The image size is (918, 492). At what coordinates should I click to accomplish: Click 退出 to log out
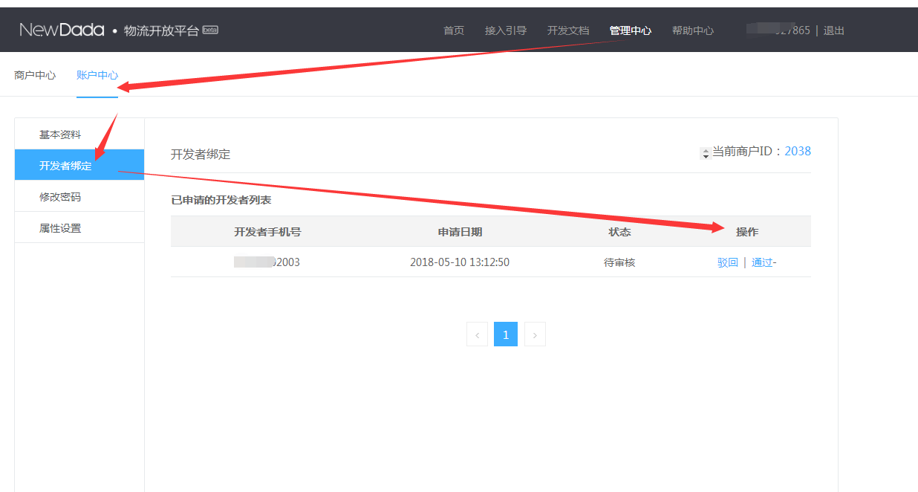(x=833, y=30)
